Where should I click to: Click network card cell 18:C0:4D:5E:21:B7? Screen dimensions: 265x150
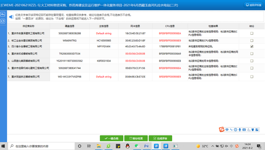coord(135,33)
